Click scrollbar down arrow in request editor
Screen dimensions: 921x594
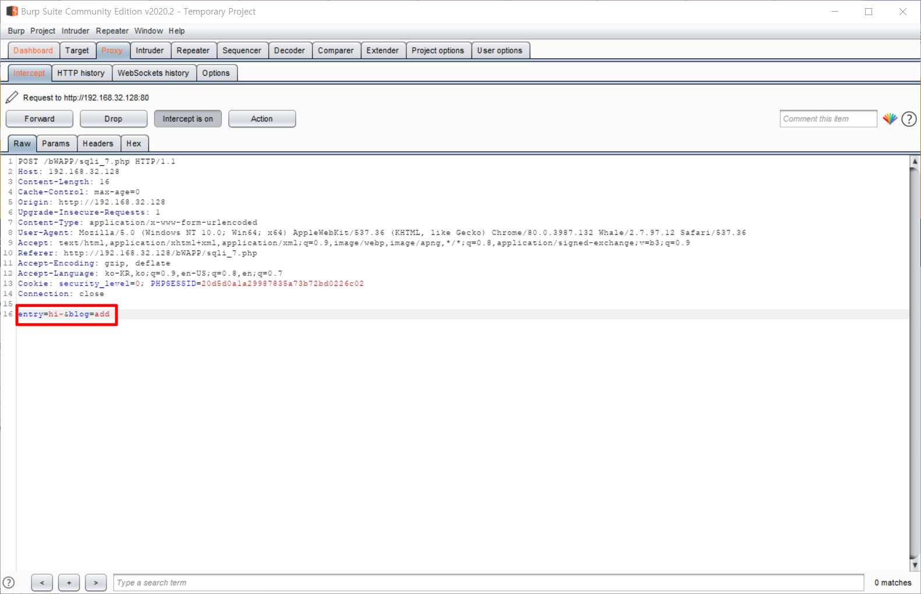915,565
